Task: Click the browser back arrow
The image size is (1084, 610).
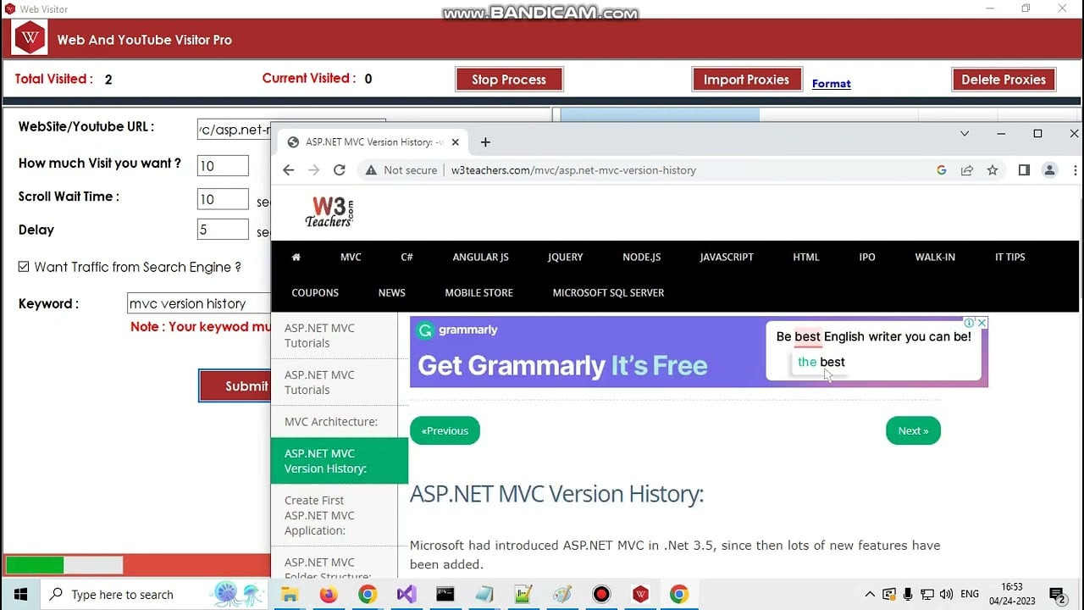Action: pyautogui.click(x=288, y=170)
